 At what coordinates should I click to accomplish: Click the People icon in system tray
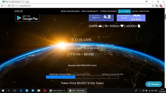click(136, 91)
